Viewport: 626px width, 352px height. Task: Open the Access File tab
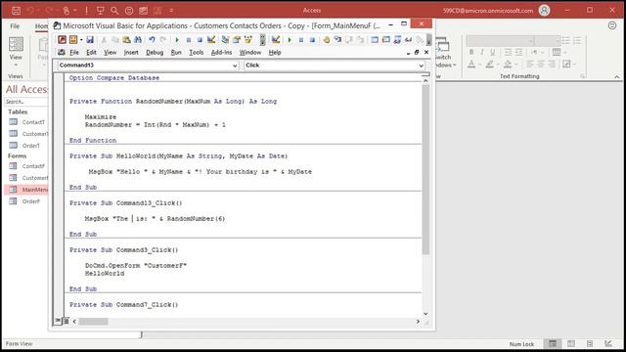point(15,26)
